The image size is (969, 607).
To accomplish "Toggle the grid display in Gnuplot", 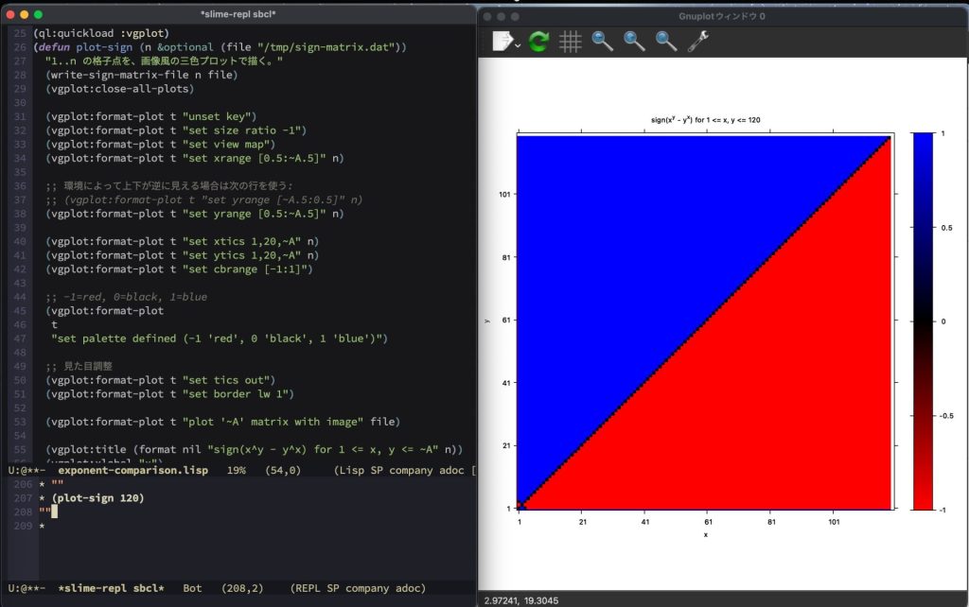I will pyautogui.click(x=570, y=42).
